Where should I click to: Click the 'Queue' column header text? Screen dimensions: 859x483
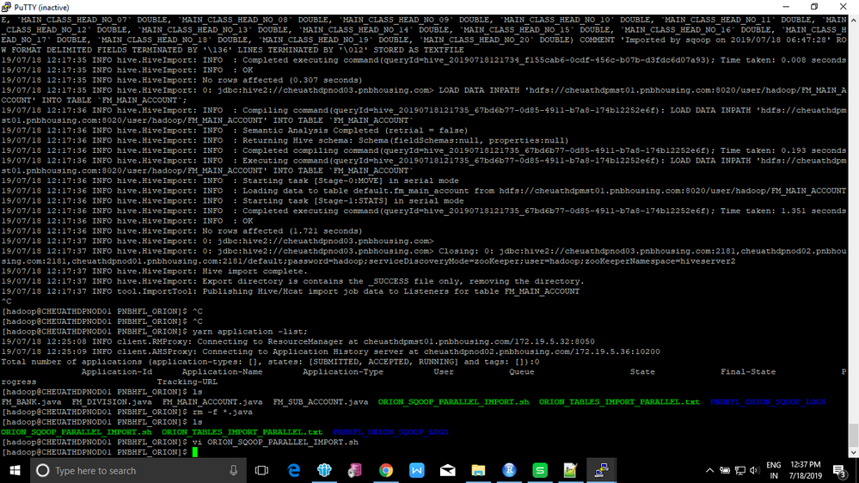click(522, 372)
